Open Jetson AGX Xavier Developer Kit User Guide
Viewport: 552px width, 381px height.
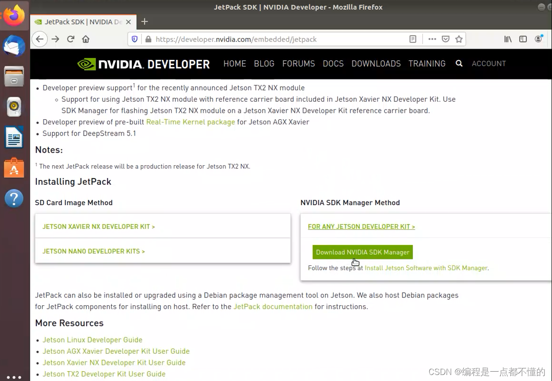coord(116,351)
